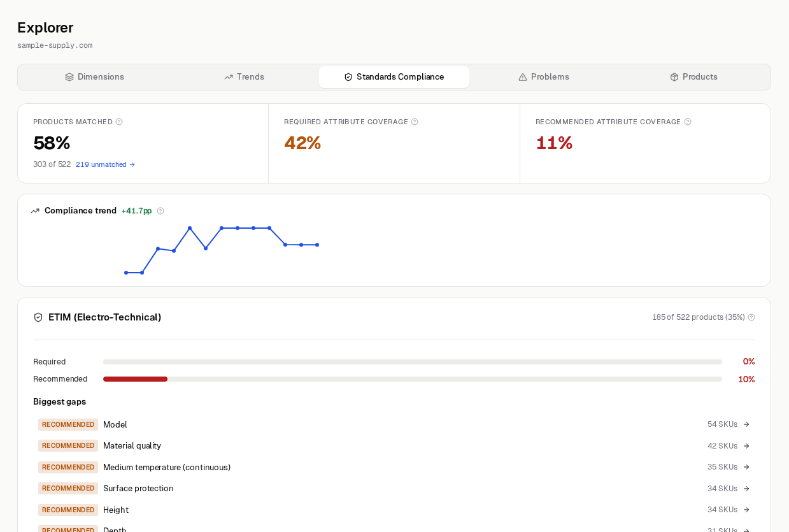This screenshot has height=532, width=789.
Task: Open the Problems tab
Action: click(544, 77)
